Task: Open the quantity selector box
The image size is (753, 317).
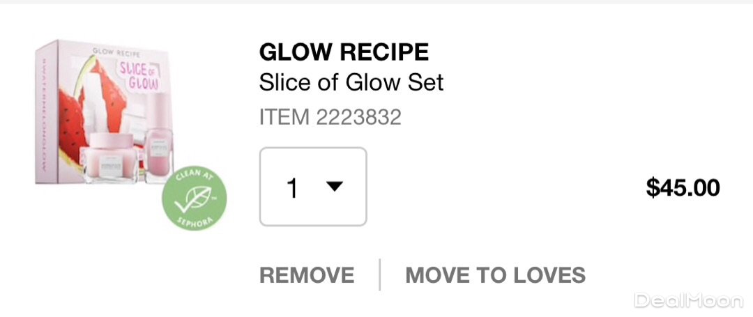Action: (x=313, y=187)
